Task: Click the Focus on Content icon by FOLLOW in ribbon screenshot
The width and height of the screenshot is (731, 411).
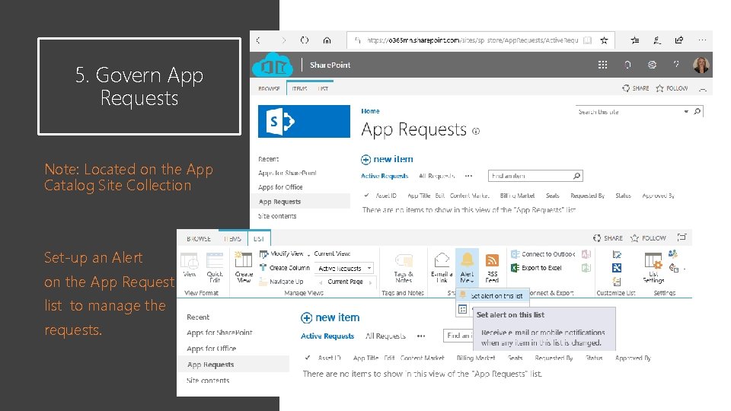Action: tap(682, 237)
